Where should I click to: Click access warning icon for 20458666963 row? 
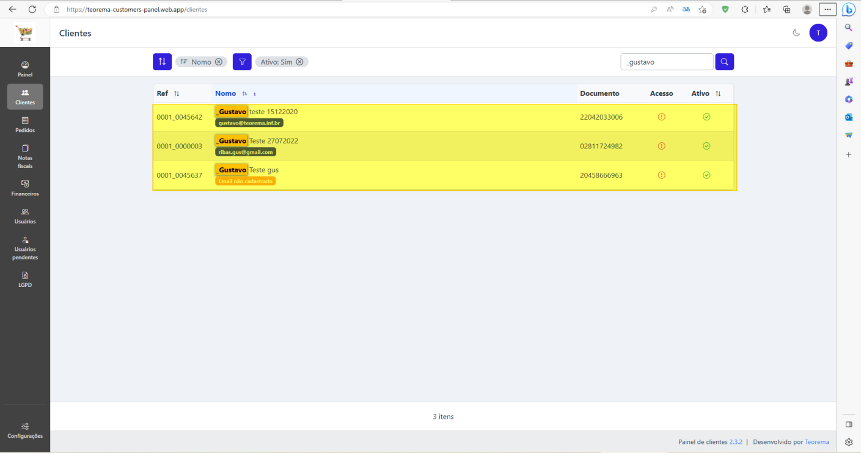[661, 175]
